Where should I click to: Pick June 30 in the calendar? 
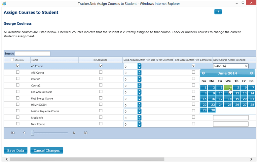pyautogui.click(x=212, y=110)
